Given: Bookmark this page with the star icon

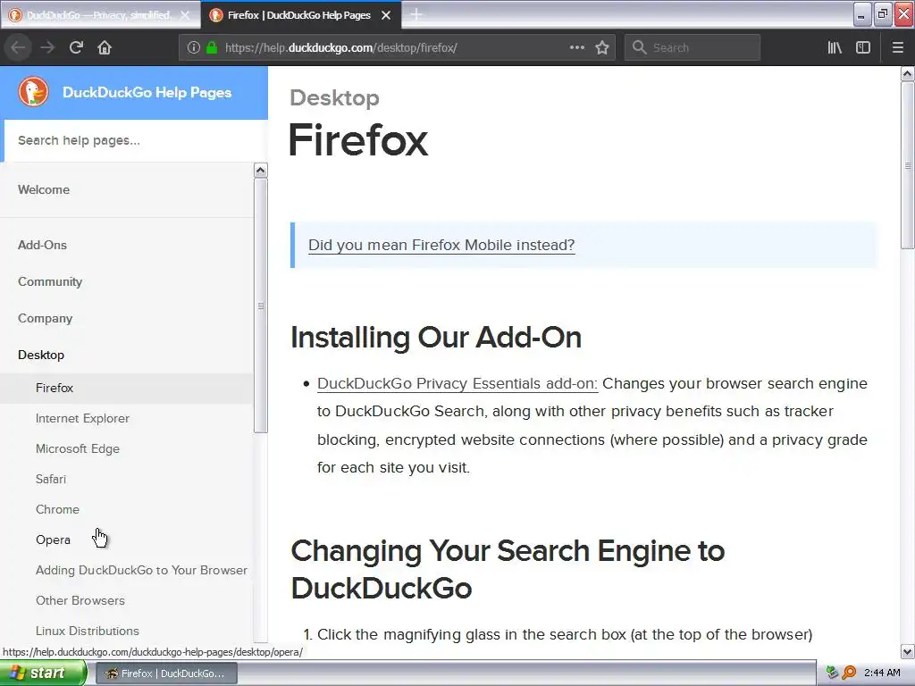Looking at the screenshot, I should tap(602, 47).
